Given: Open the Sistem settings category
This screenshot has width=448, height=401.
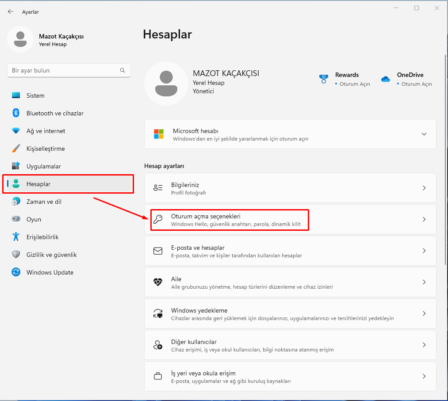Looking at the screenshot, I should click(x=35, y=95).
